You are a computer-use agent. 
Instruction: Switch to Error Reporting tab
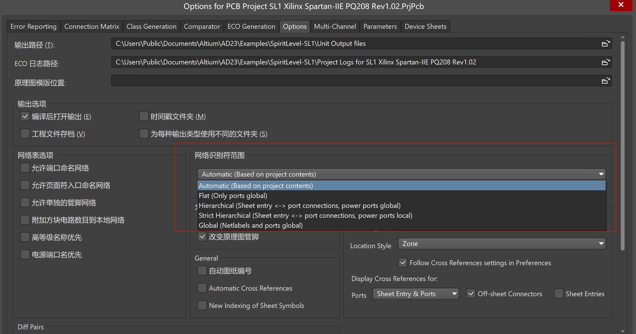[x=33, y=27]
